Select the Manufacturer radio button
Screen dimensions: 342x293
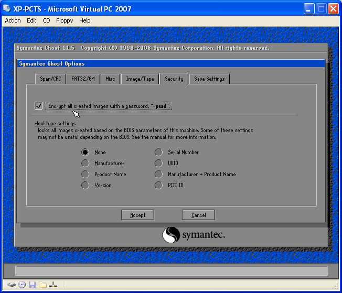point(85,163)
